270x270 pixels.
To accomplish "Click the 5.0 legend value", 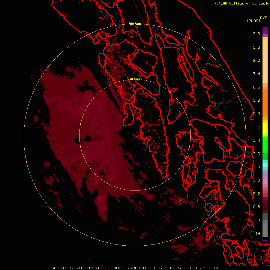I will [256, 114].
